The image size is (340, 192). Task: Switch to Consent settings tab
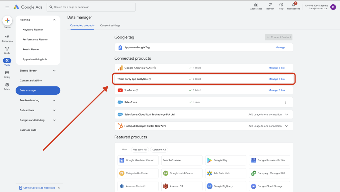110,25
